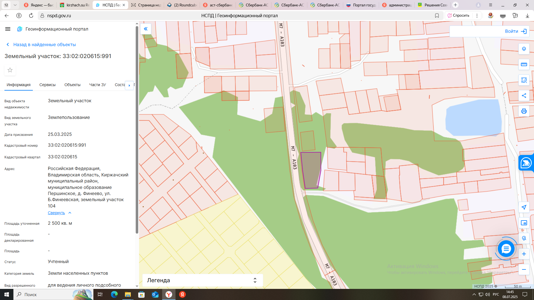Image resolution: width=534 pixels, height=300 pixels.
Task: Open the map layers panel icon
Action: (x=524, y=49)
